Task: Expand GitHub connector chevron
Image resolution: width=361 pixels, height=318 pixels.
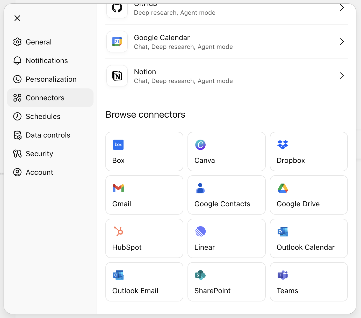Action: (342, 8)
